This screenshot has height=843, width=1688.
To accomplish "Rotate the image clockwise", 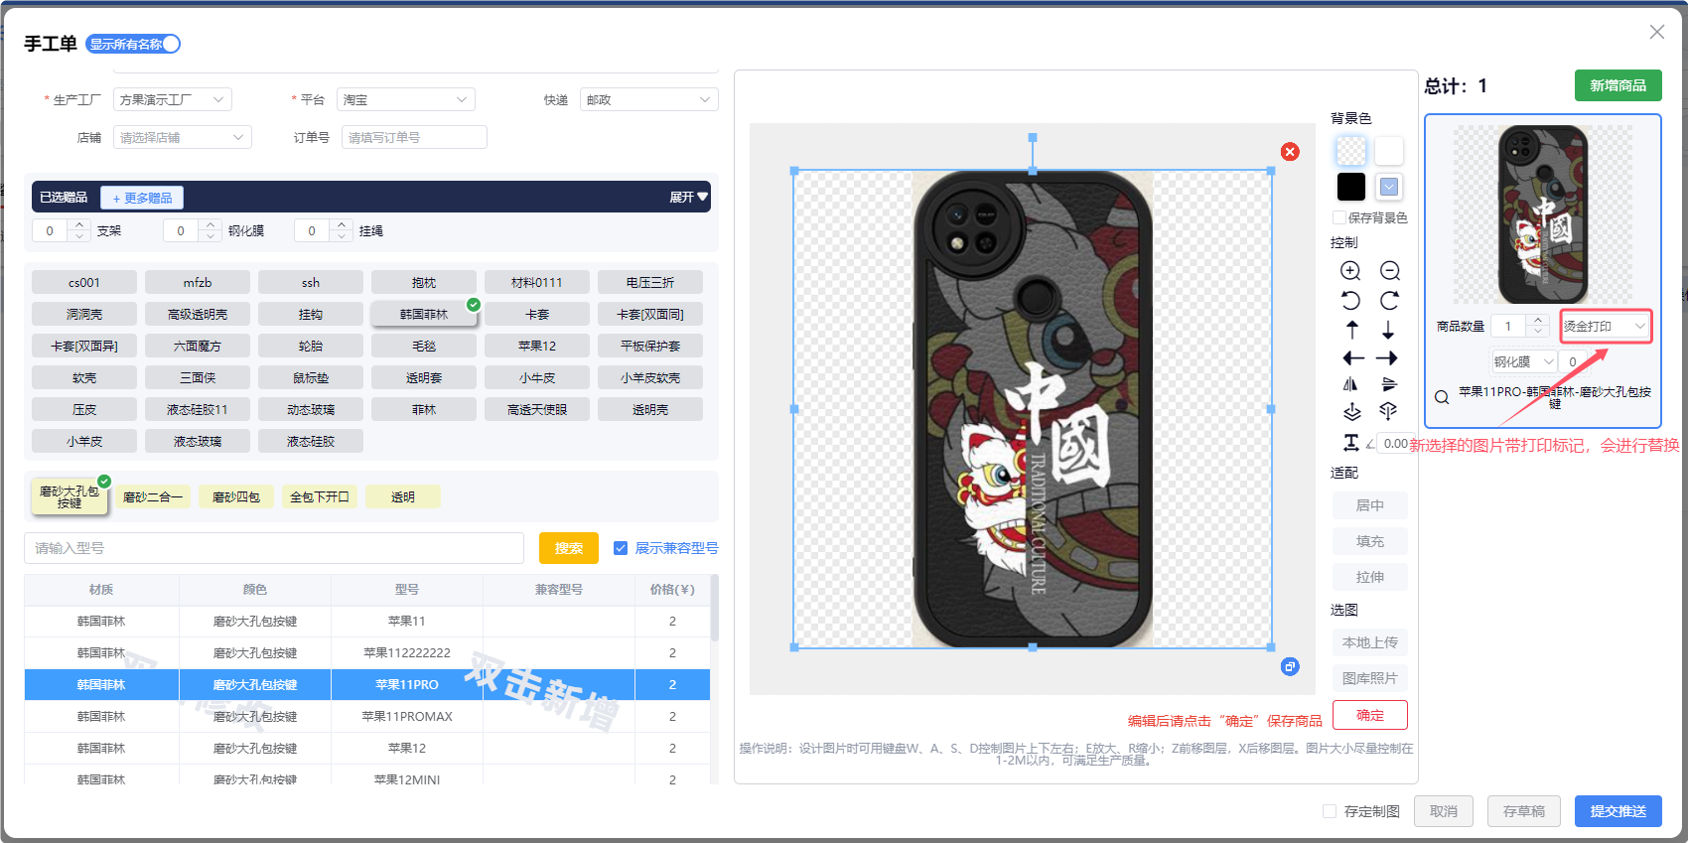I will point(1389,301).
